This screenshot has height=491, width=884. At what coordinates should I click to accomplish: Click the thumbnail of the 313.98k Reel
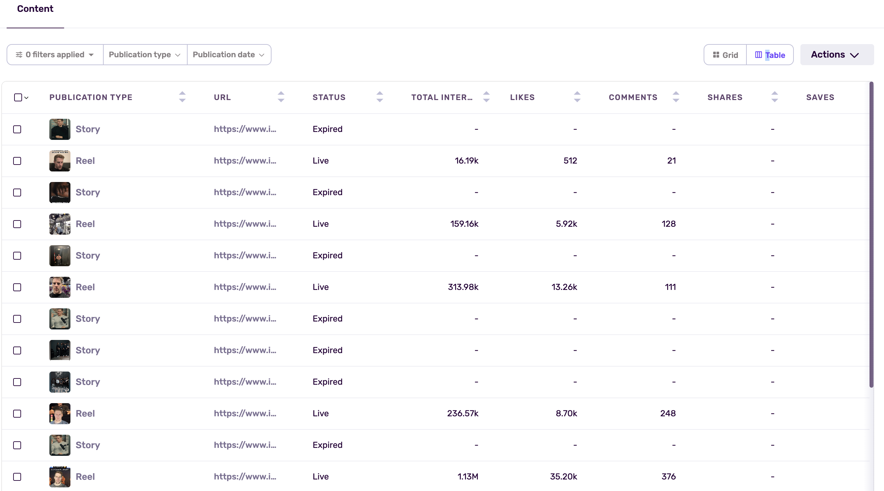click(59, 287)
